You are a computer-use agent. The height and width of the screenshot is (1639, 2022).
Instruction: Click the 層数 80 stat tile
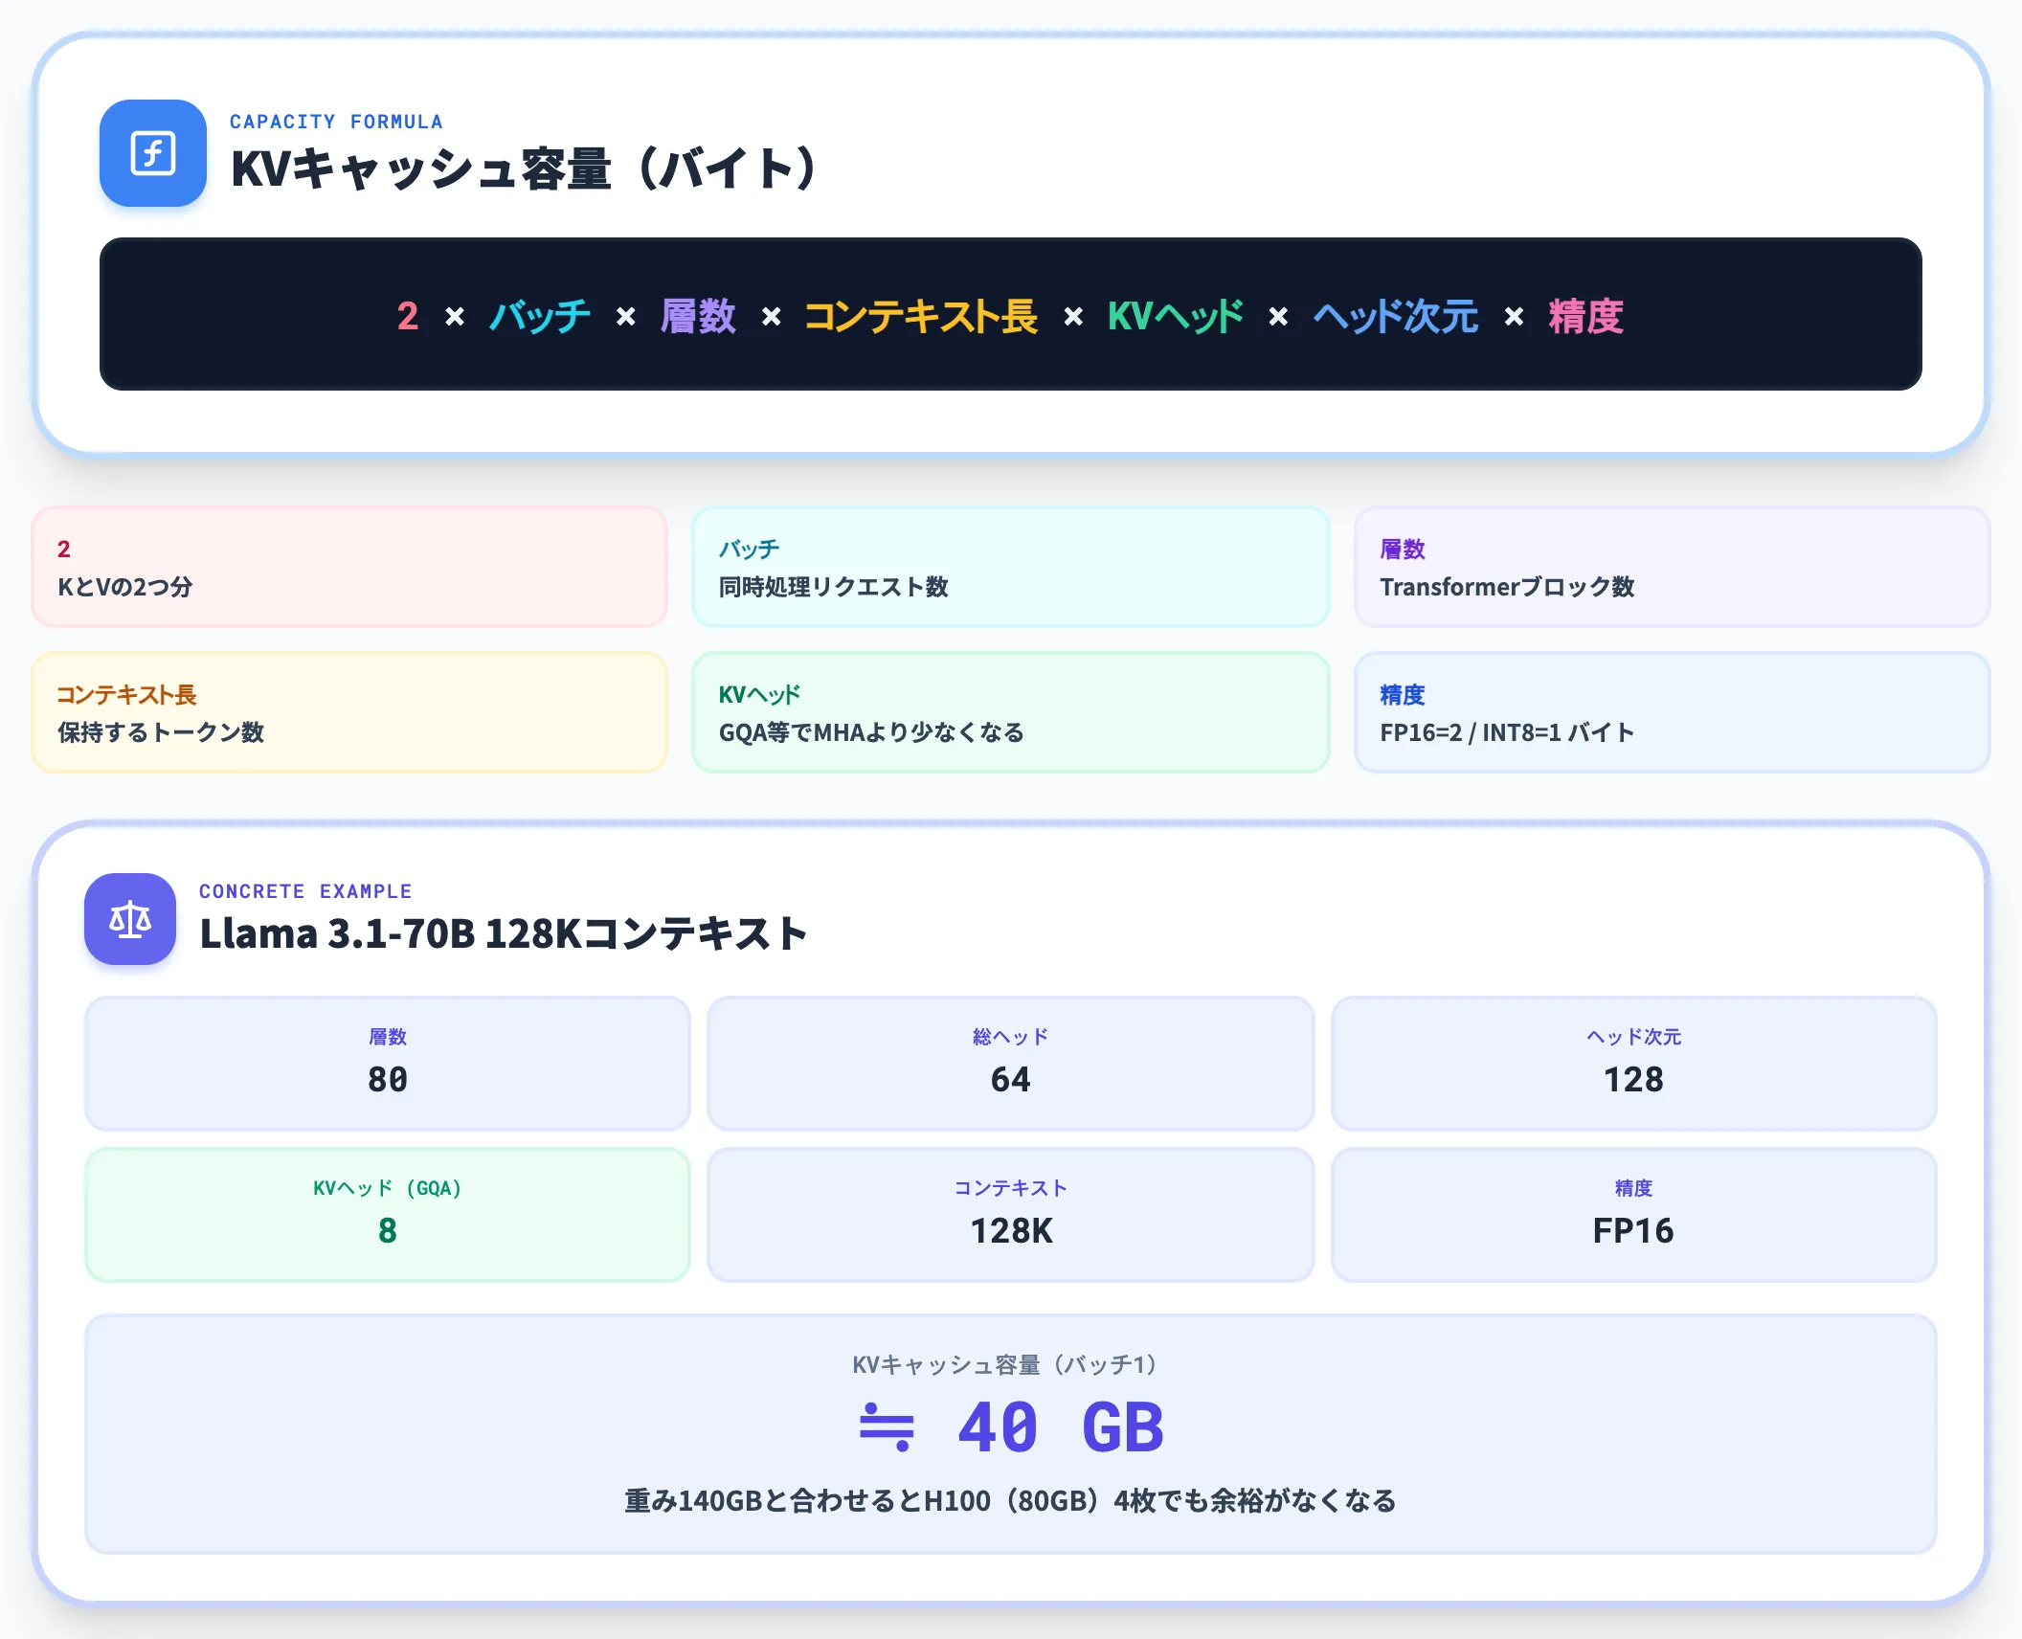pyautogui.click(x=388, y=1064)
